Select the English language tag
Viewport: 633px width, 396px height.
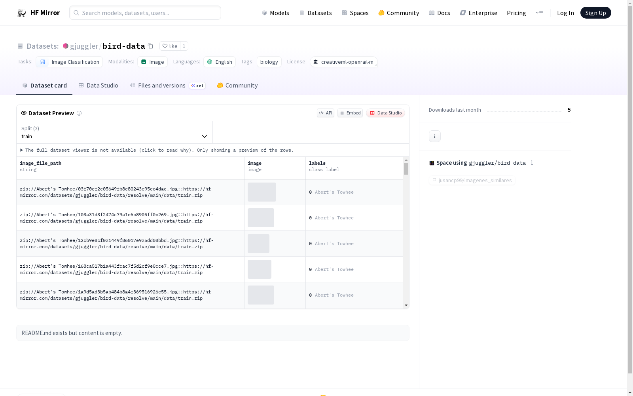coord(220,62)
